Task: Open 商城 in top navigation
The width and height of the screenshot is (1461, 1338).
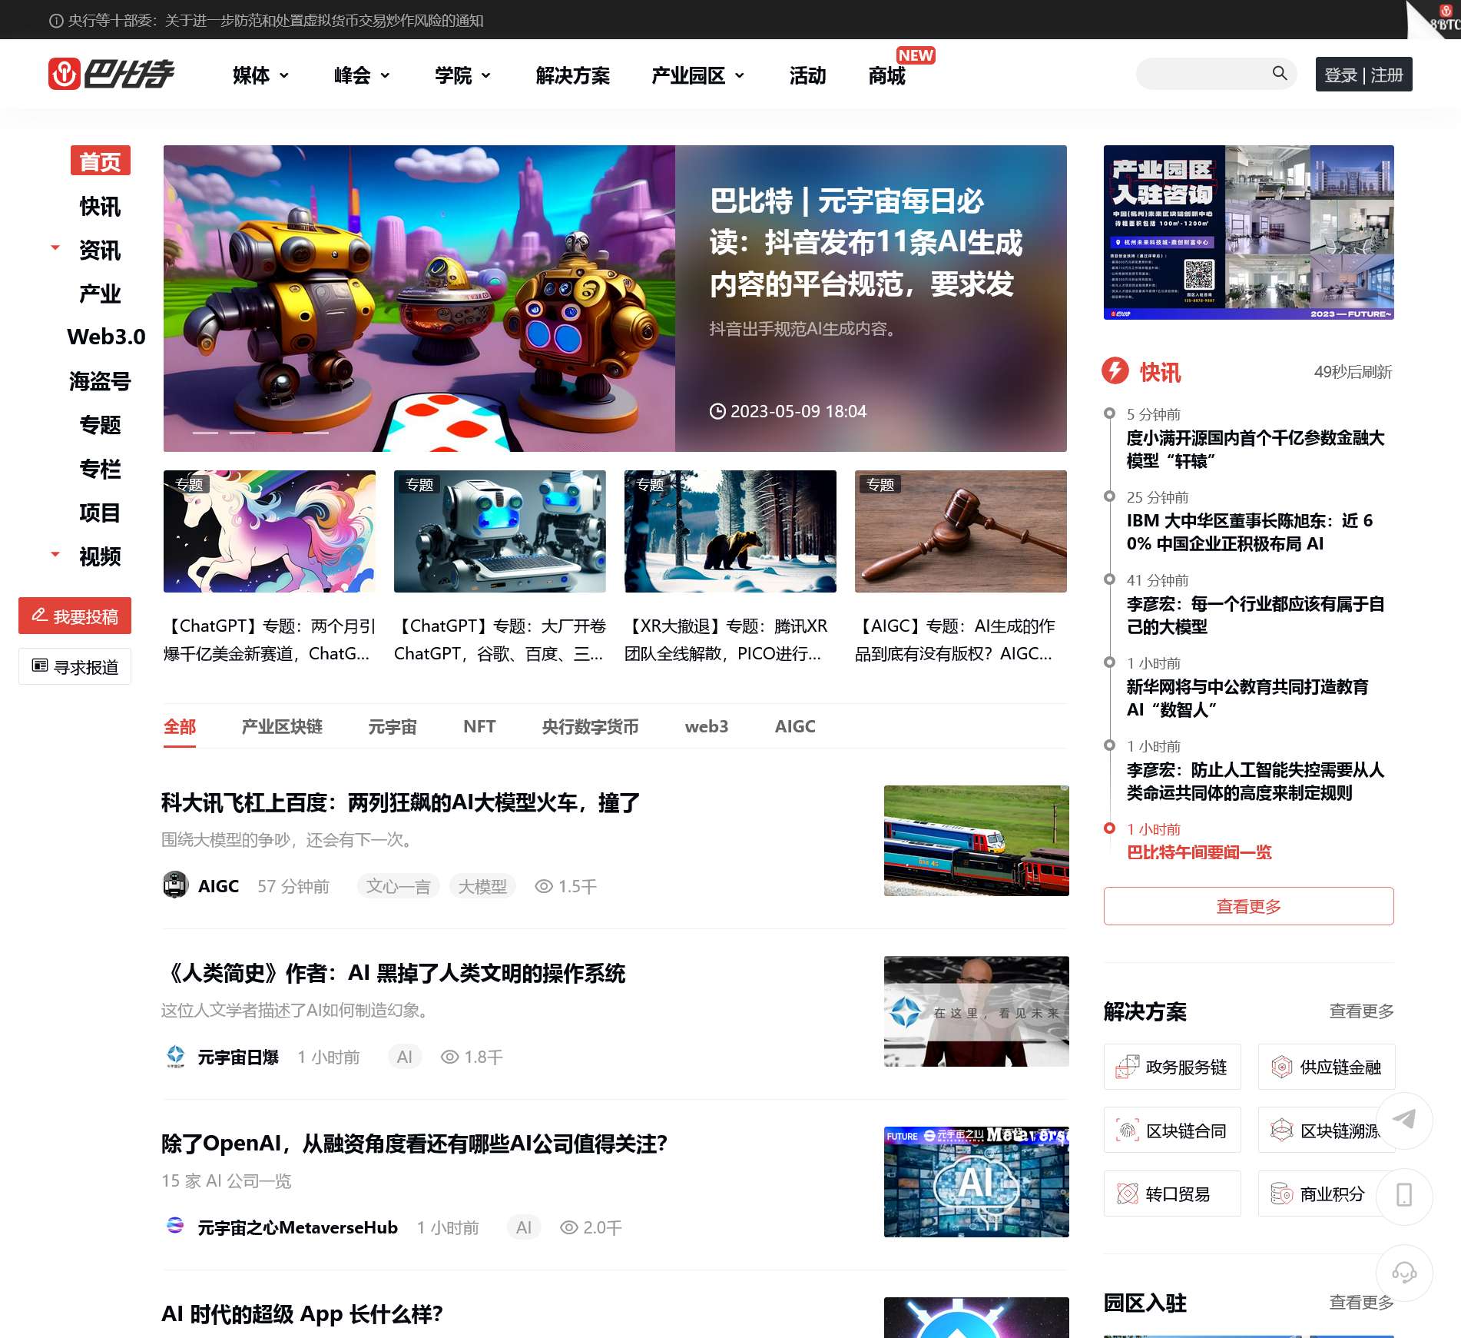Action: [887, 75]
